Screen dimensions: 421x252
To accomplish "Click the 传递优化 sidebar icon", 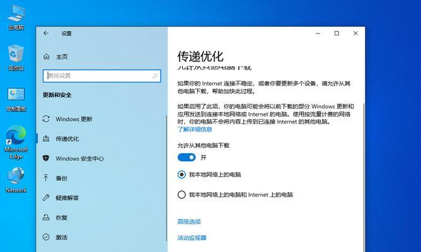I will tap(46, 139).
